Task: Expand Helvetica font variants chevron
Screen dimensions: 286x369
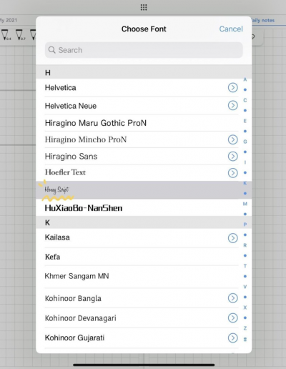Action: (x=232, y=87)
